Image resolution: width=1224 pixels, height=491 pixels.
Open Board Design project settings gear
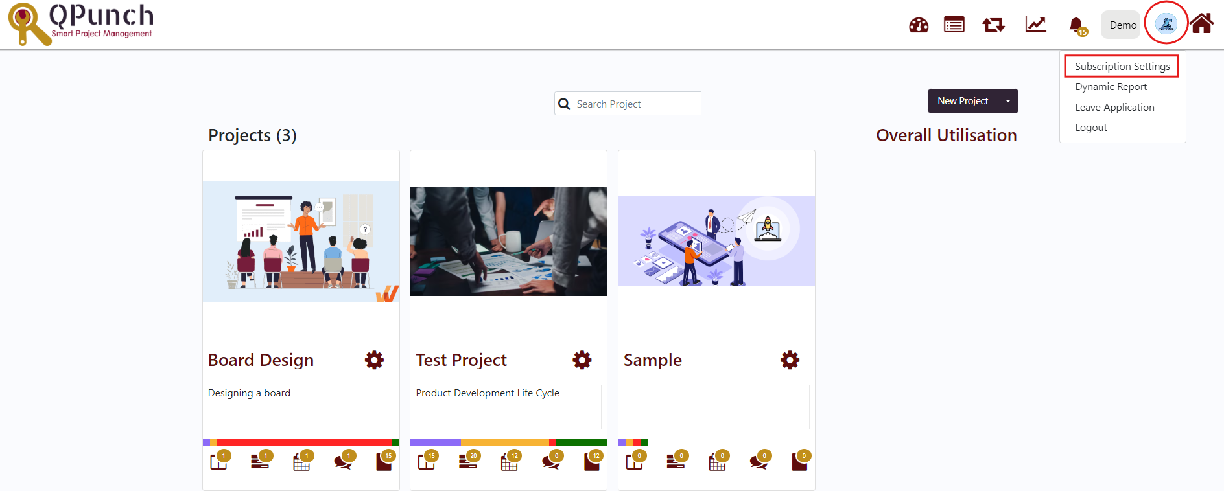(x=374, y=360)
